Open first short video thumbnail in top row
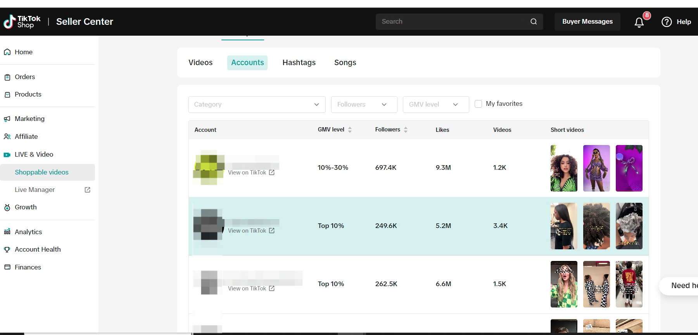Viewport: 698px width, 335px height. coord(564,168)
